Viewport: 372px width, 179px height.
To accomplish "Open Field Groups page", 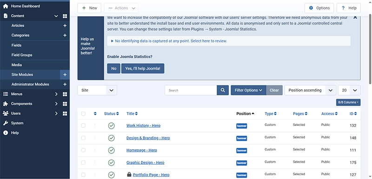I will (22, 55).
